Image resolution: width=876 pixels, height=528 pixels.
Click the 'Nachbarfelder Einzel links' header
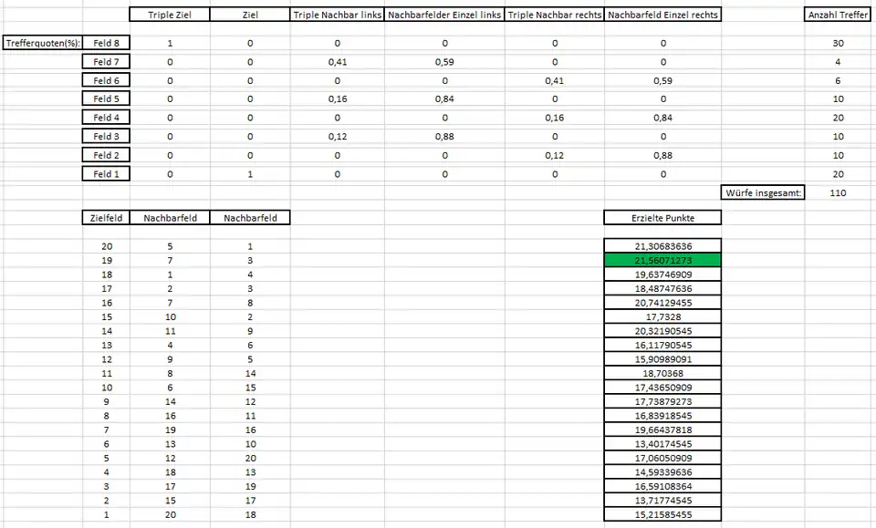444,15
